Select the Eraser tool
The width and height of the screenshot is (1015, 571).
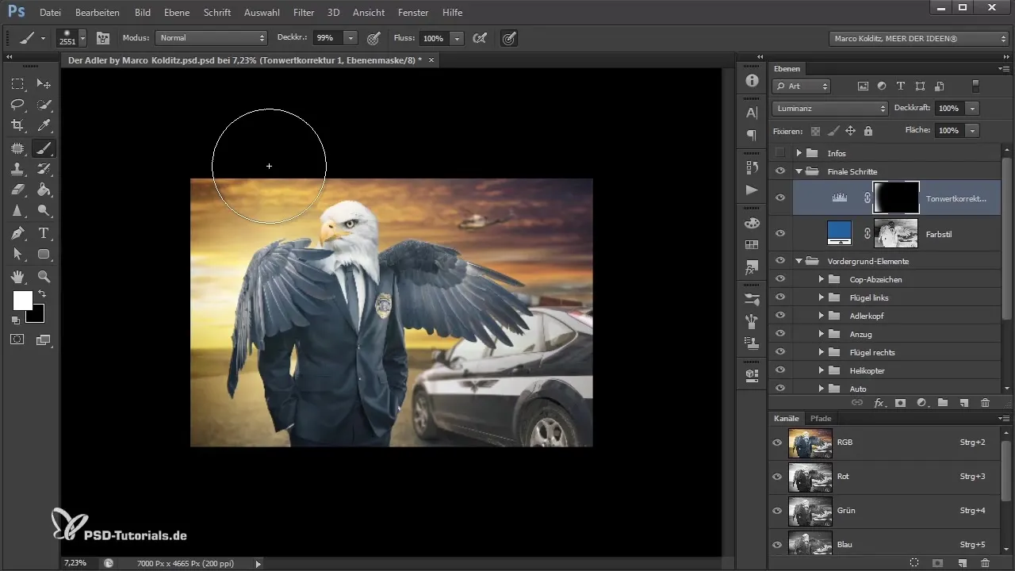pyautogui.click(x=17, y=190)
